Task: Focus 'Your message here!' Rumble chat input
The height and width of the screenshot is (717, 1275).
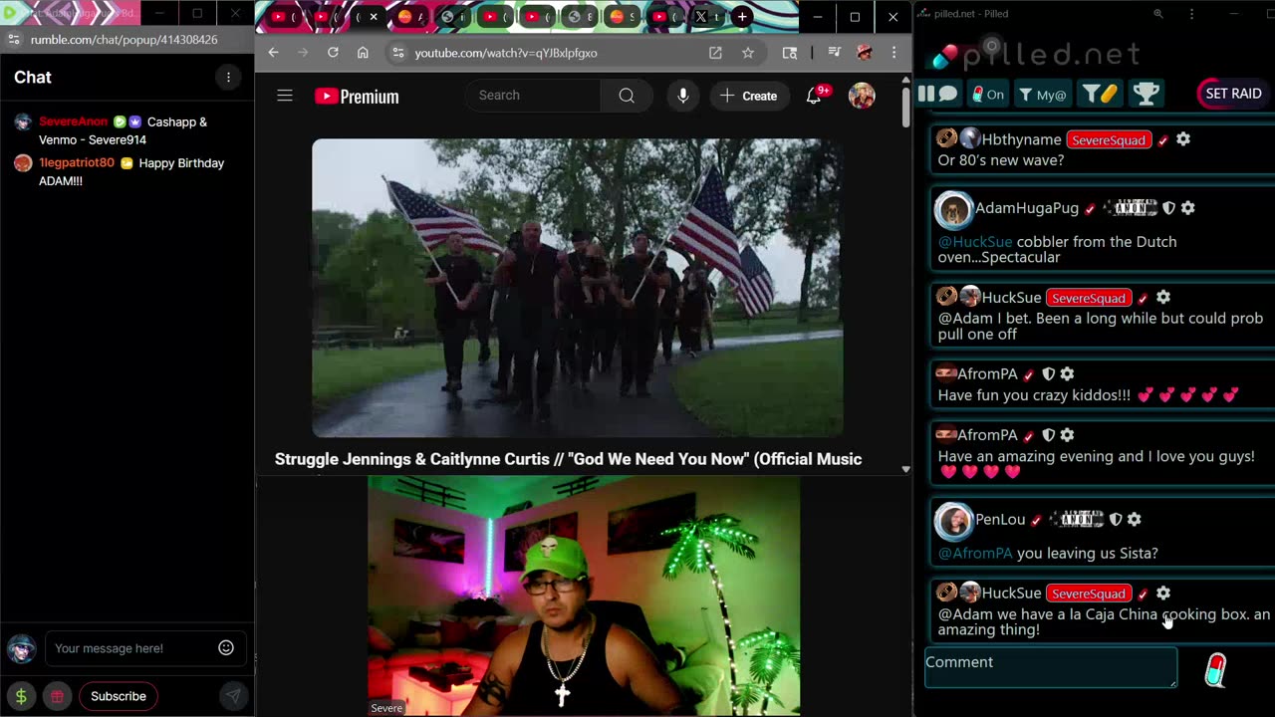Action: coord(129,648)
